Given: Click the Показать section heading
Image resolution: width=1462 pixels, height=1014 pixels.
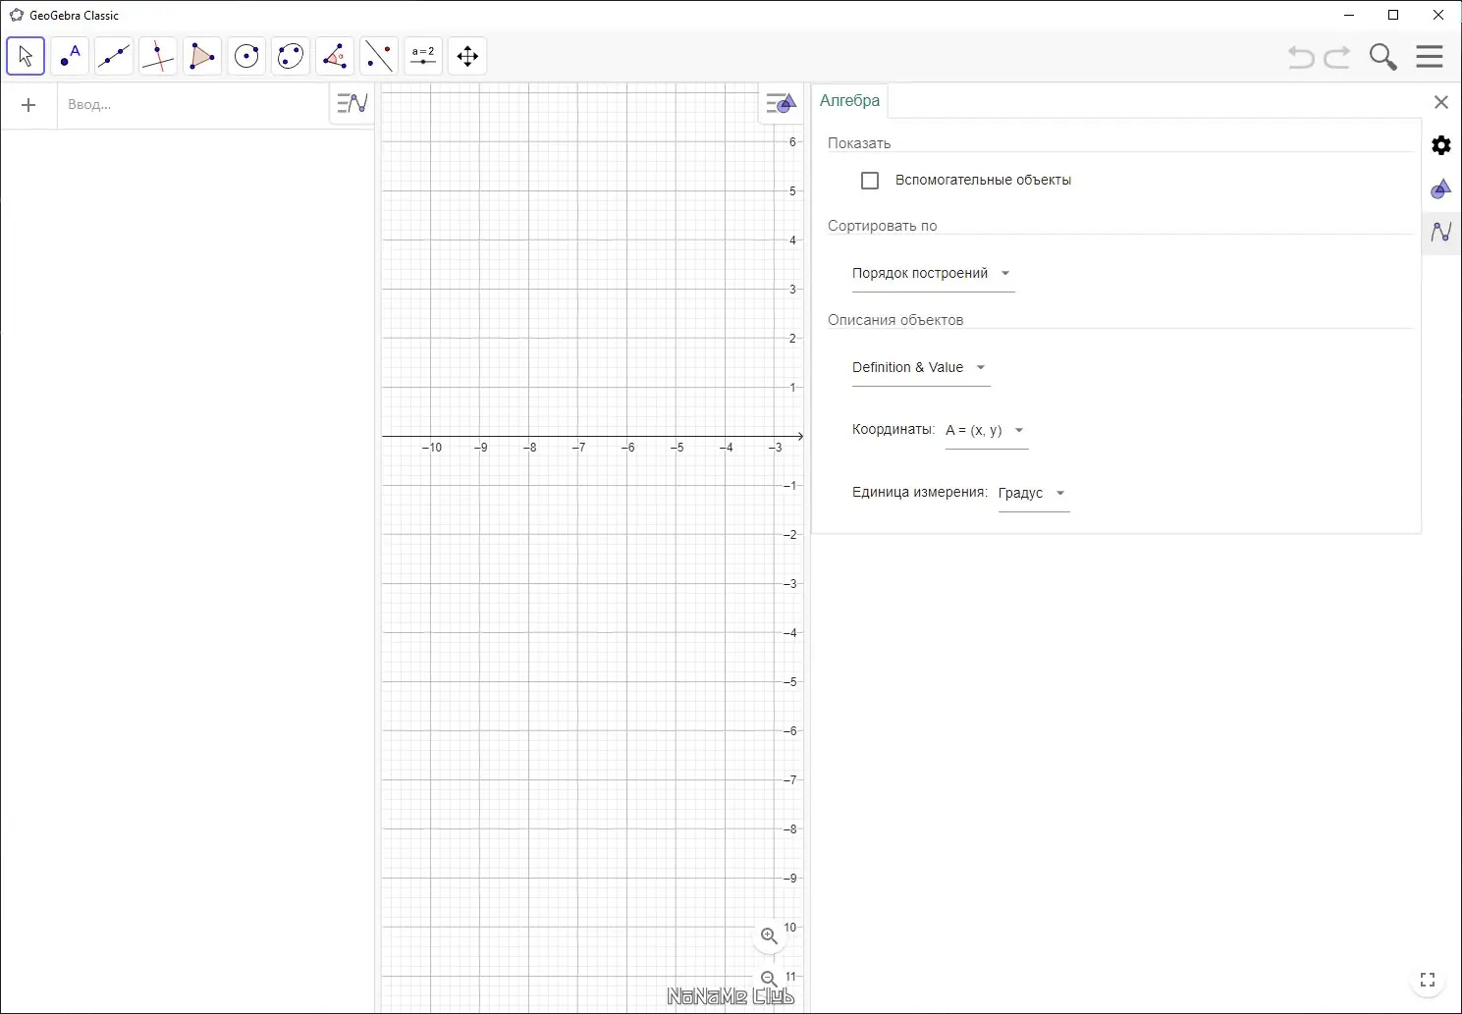Looking at the screenshot, I should [x=859, y=143].
